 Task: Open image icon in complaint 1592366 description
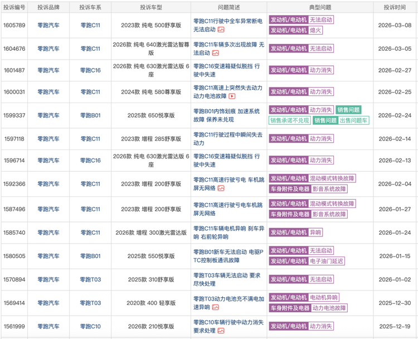221,189
